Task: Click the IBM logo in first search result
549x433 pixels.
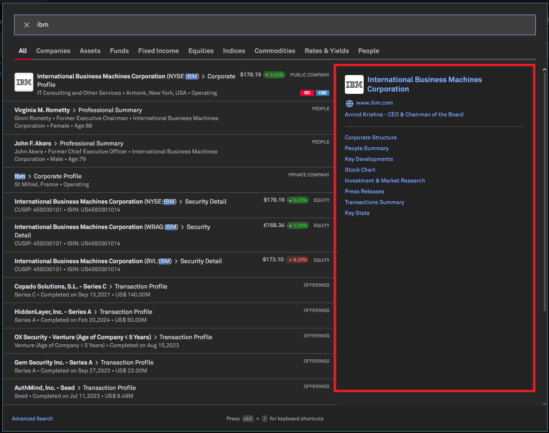Action: click(23, 82)
